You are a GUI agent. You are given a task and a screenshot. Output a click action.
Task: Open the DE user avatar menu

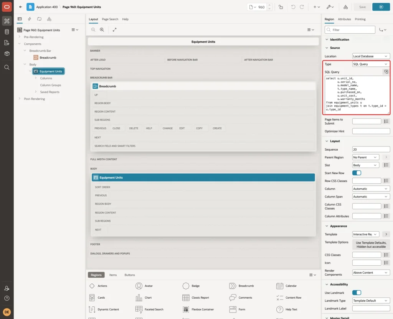click(x=7, y=312)
